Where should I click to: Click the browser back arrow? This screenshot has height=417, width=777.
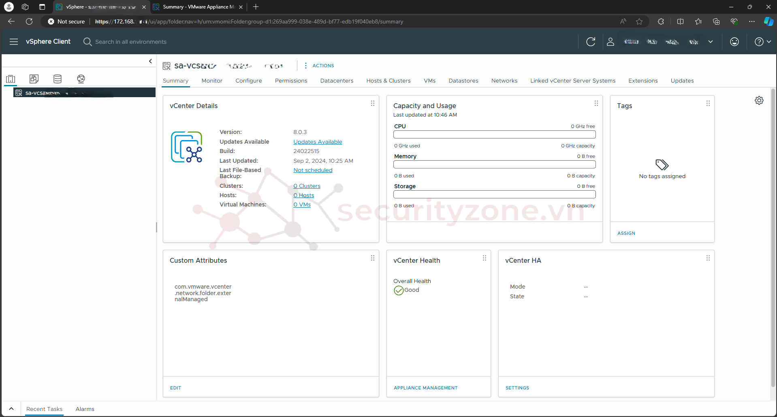click(11, 21)
